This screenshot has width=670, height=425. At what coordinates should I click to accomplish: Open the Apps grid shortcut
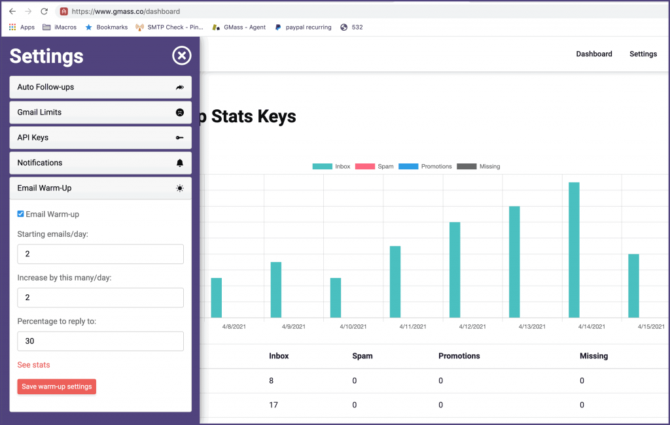click(22, 27)
